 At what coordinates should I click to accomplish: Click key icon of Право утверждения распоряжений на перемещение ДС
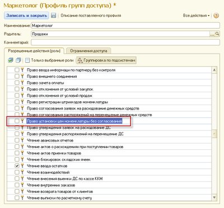pos(22,134)
